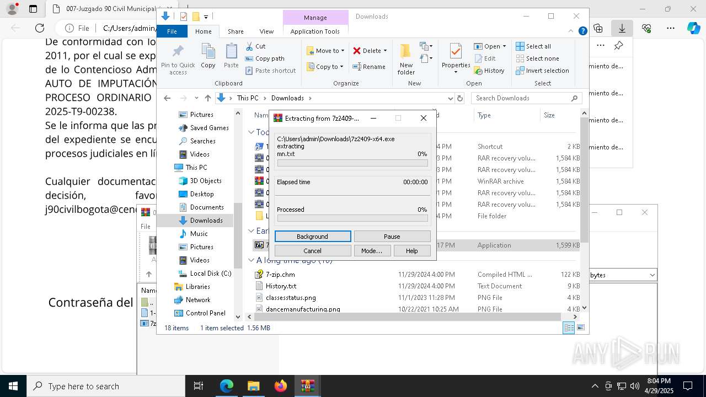Switch to the Share ribbon tab
The image size is (706, 397).
236,31
